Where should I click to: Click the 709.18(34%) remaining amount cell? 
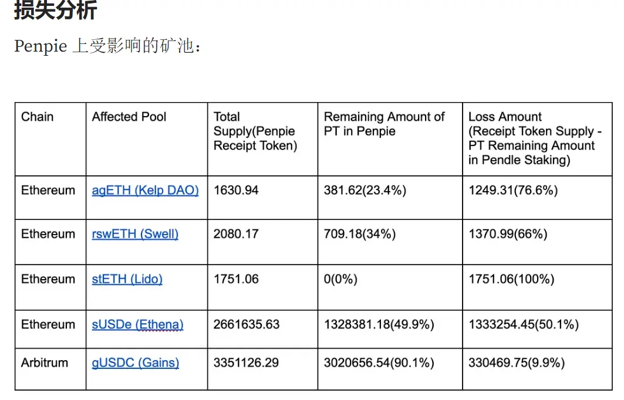[x=360, y=234]
